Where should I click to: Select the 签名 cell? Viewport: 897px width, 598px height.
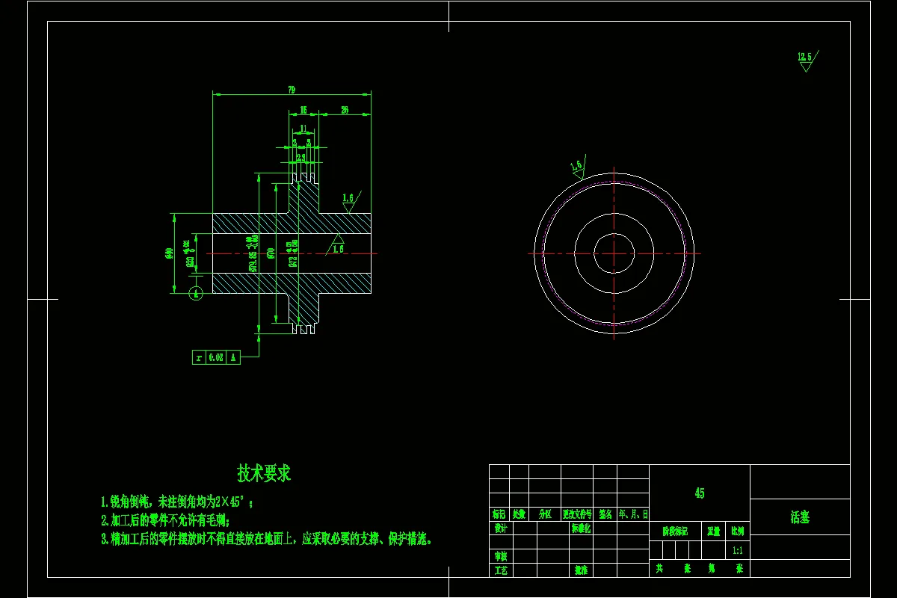[605, 514]
